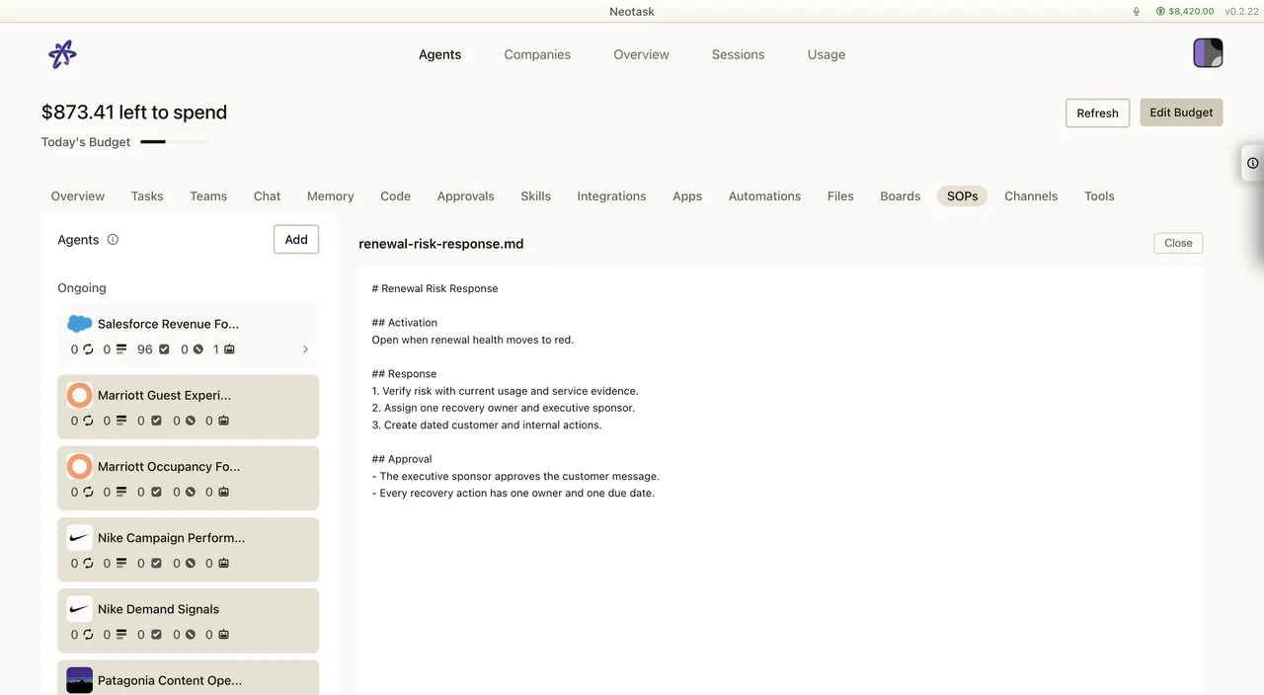1264x695 pixels.
Task: Click the blocked icon on Marriott Guest card
Action: coord(191,421)
